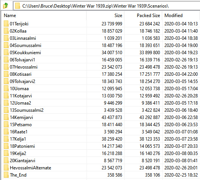Select the 07Hevossalmi folder row

[x=101, y=67]
